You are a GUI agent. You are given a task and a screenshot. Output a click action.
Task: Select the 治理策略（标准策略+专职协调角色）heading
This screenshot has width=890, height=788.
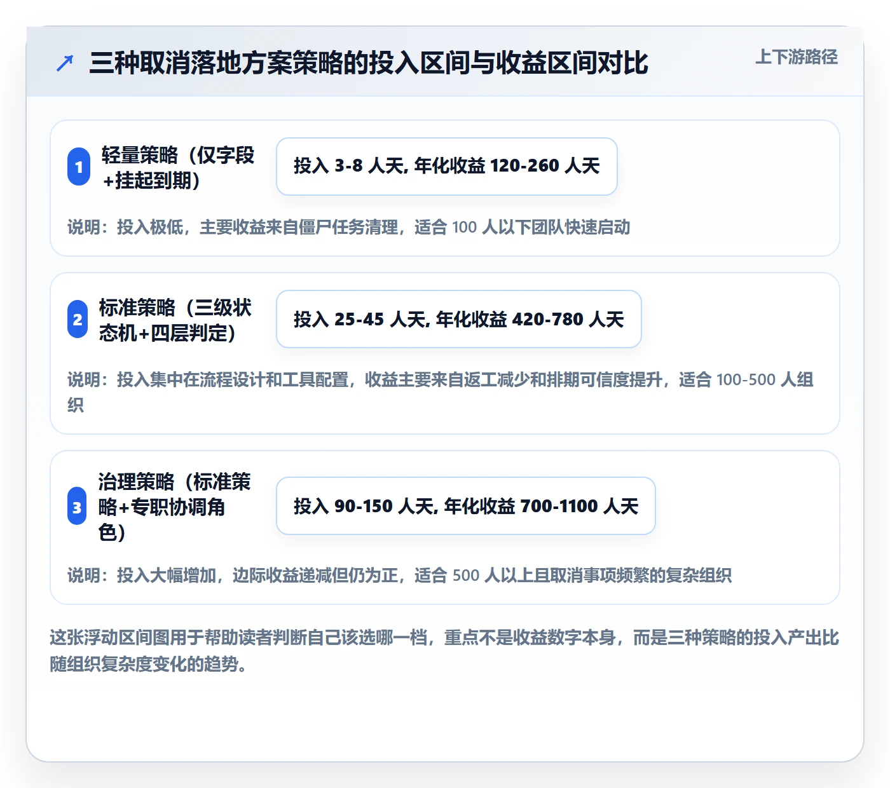175,506
